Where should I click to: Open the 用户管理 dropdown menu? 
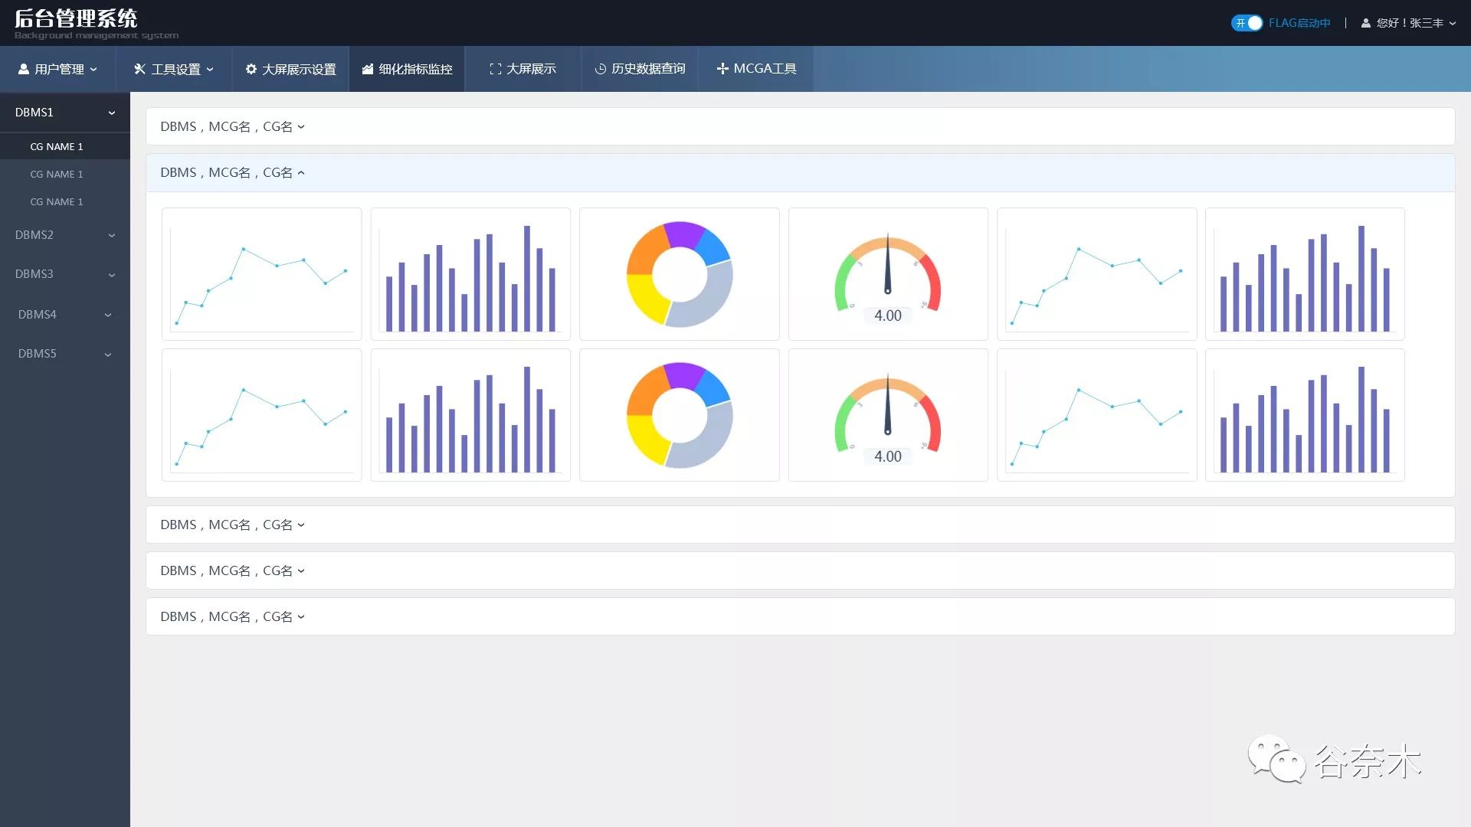pyautogui.click(x=58, y=69)
